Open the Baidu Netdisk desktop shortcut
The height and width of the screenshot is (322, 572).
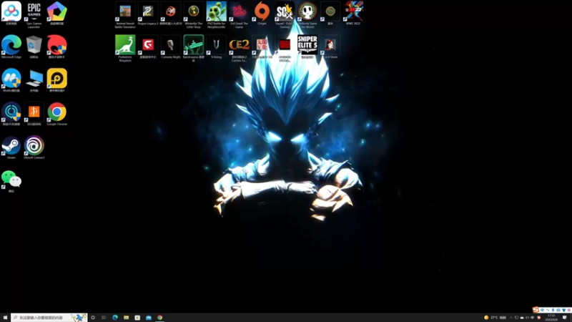[x=11, y=13]
